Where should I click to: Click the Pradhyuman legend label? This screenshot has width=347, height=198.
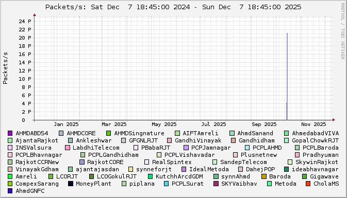point(320,155)
